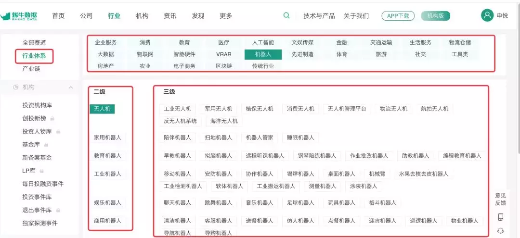Screen dimensions: 520x238
Task: Click lock icon beside 投资人物库
Action: click(x=58, y=131)
